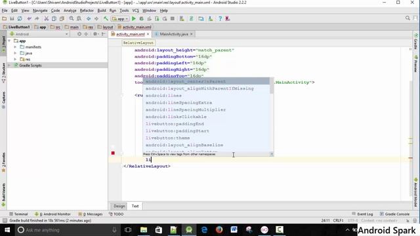Open the Android project view dropdown
The width and height of the screenshot is (420, 236).
coord(39,34)
